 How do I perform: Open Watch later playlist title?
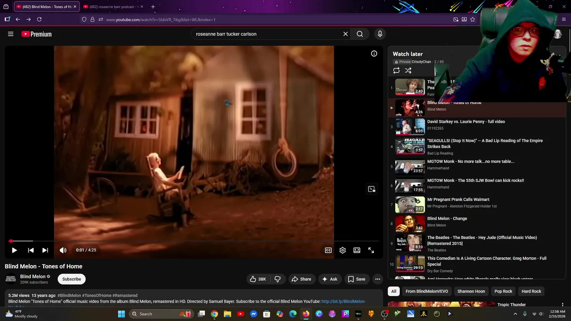pos(408,54)
